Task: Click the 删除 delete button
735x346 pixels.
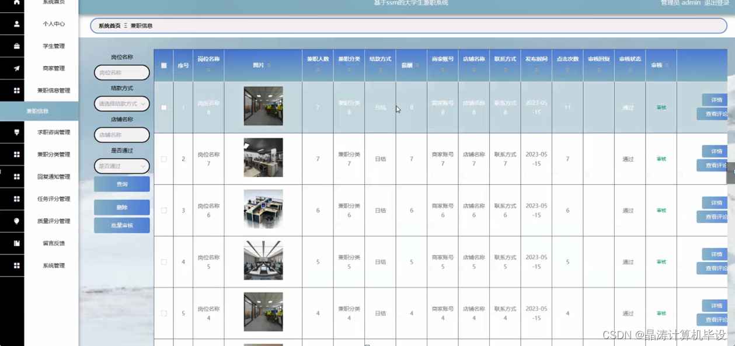Action: pyautogui.click(x=122, y=207)
